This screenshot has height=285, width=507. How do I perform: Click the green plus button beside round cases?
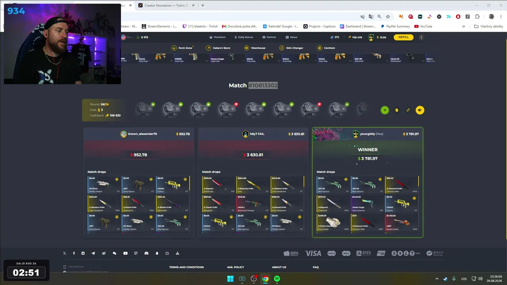click(385, 110)
